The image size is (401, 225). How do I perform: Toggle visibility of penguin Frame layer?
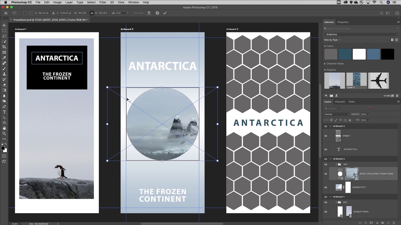click(325, 212)
